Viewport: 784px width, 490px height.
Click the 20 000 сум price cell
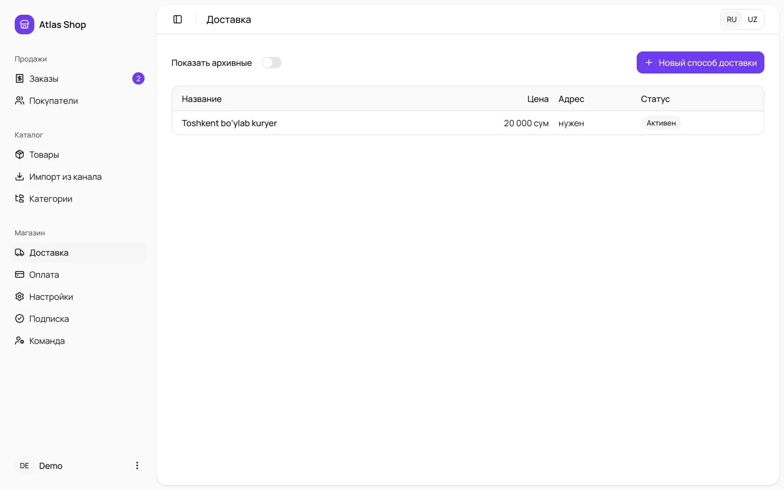pyautogui.click(x=526, y=123)
